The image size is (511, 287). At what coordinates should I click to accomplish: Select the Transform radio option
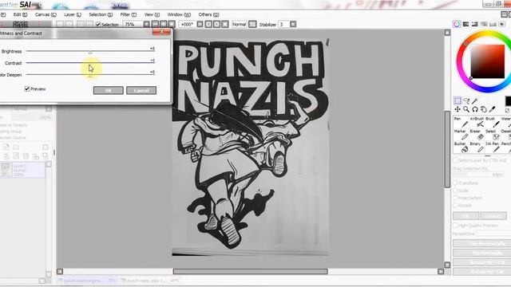click(456, 183)
